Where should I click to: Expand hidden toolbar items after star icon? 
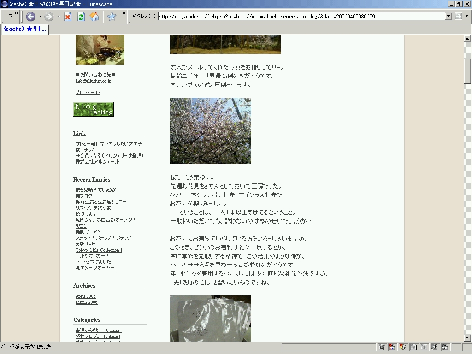coord(124,14)
